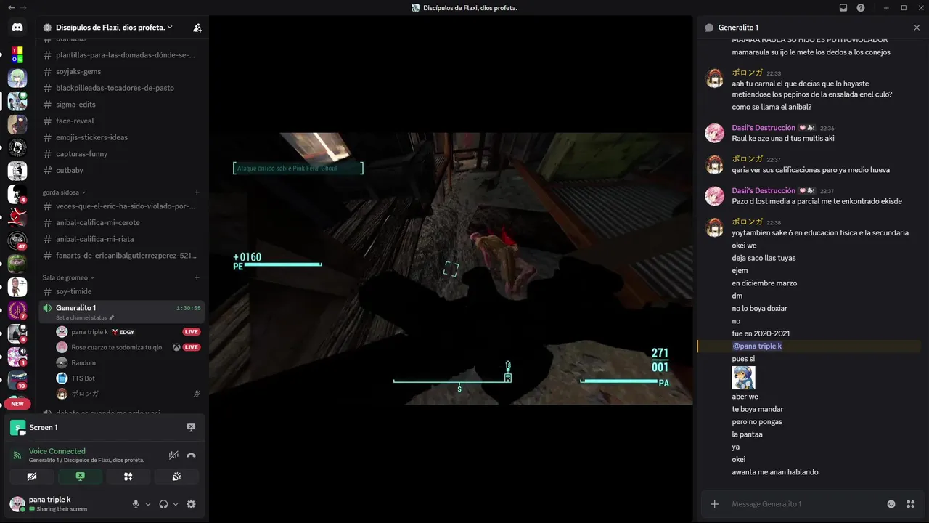The image size is (929, 523).
Task: Focus the Message Generalito 1 input
Action: pyautogui.click(x=806, y=504)
